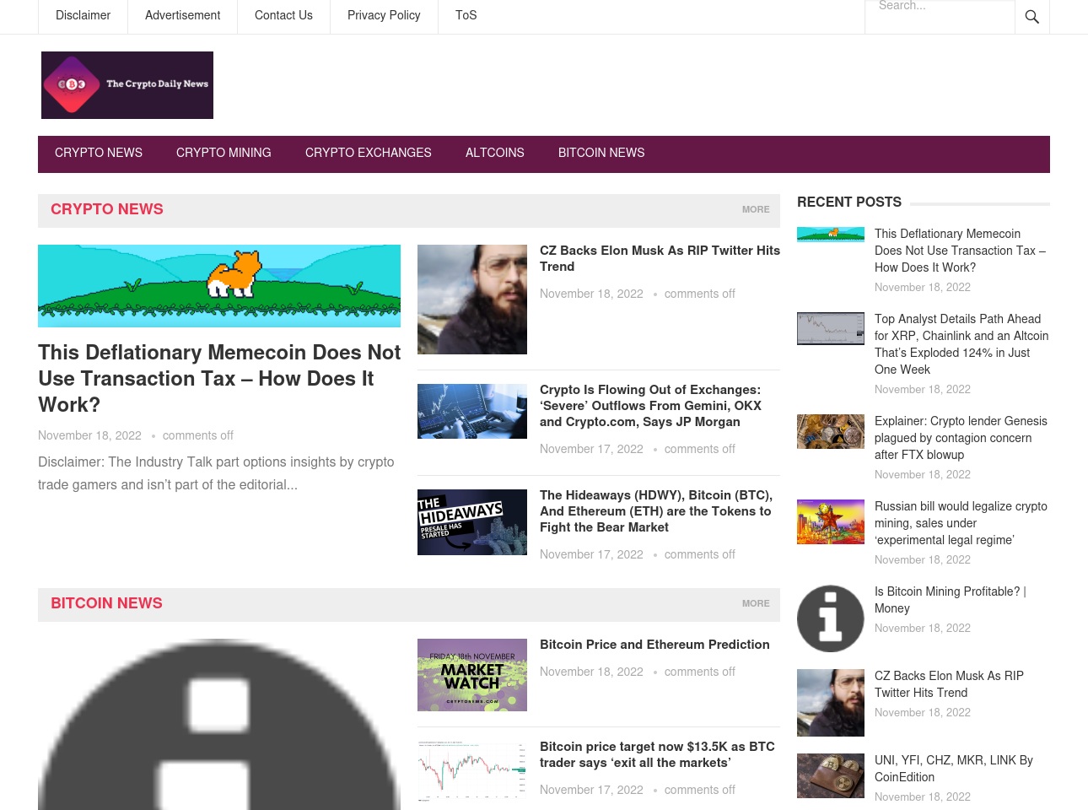The height and width of the screenshot is (810, 1088).
Task: Click the round info icon in Recent Posts
Action: 831,618
